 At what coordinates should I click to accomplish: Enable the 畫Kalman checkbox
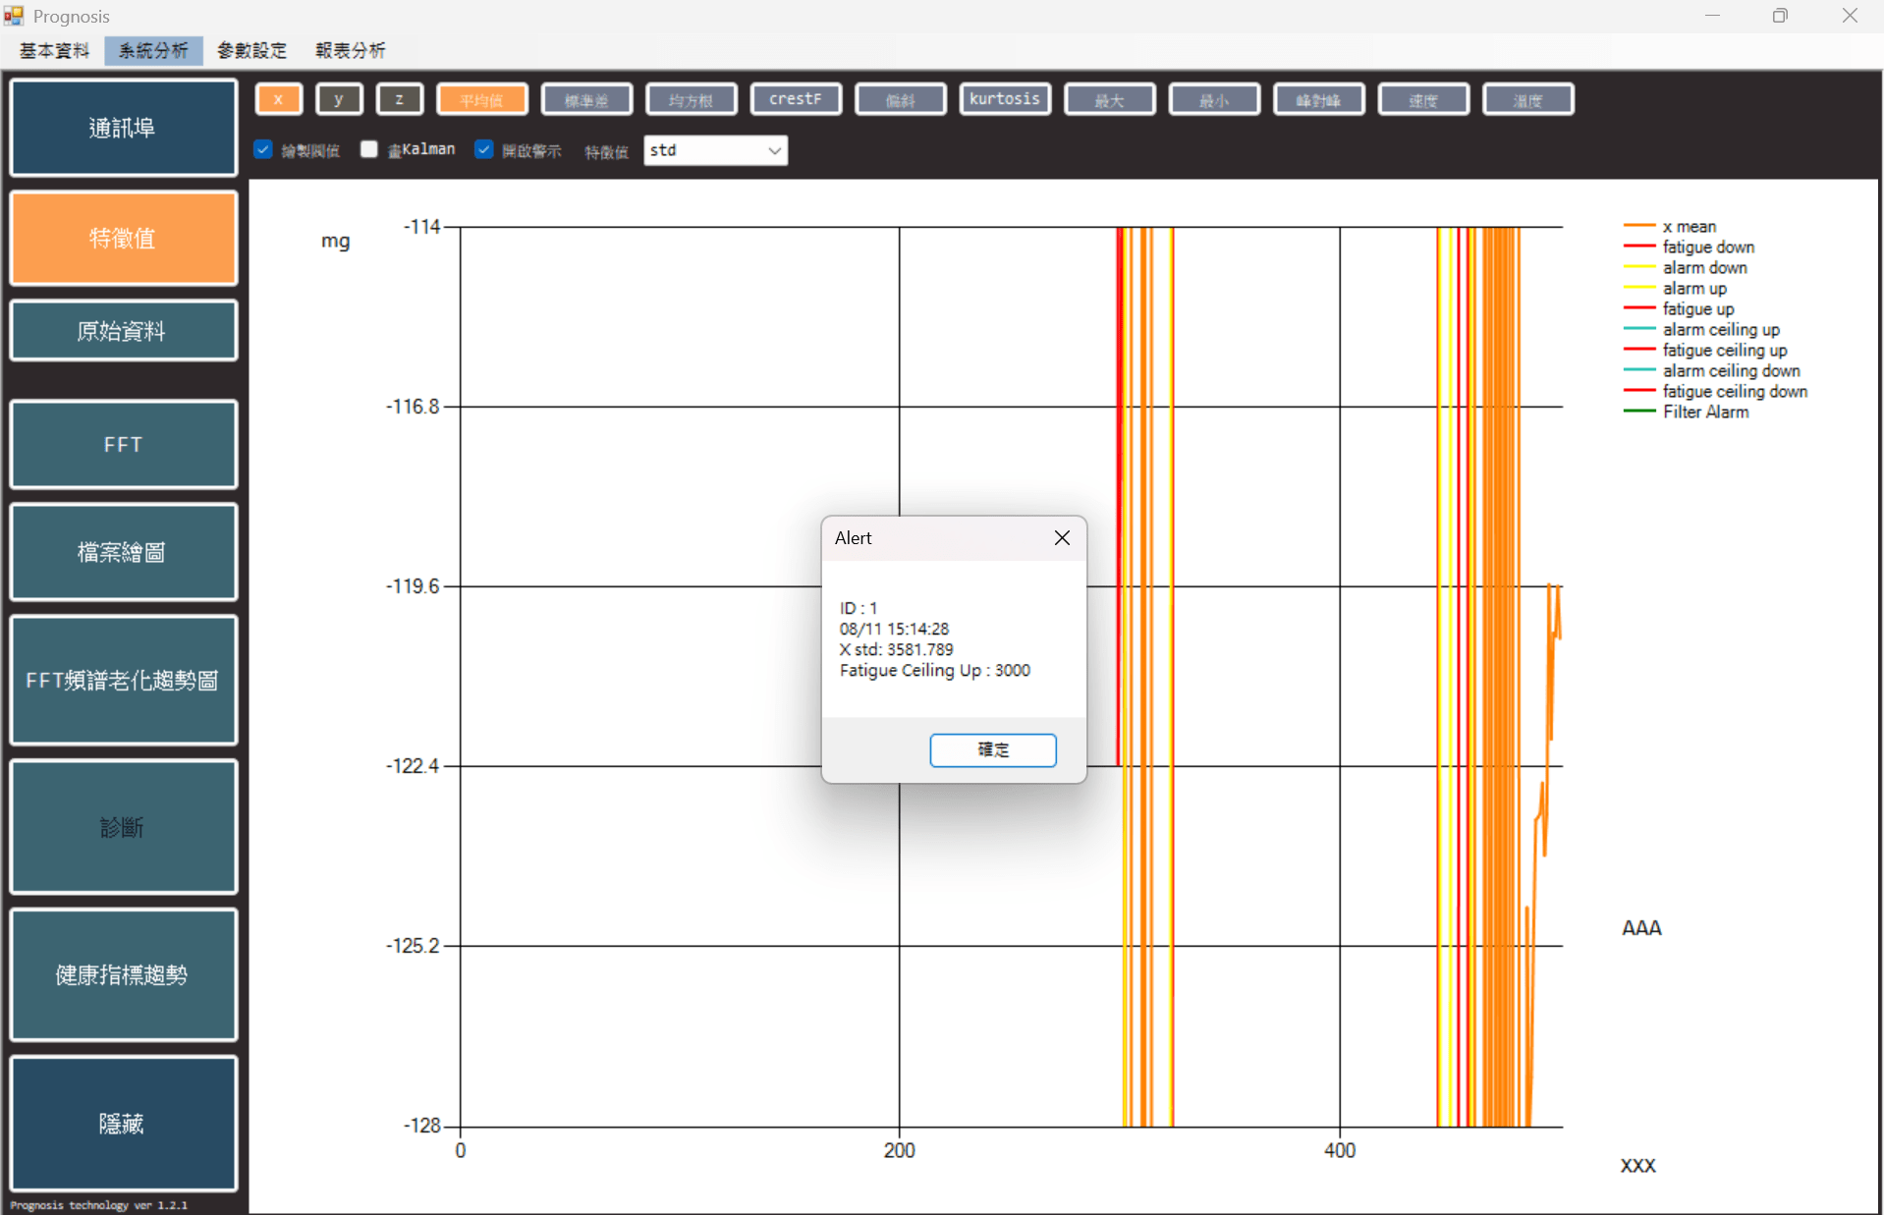(369, 149)
